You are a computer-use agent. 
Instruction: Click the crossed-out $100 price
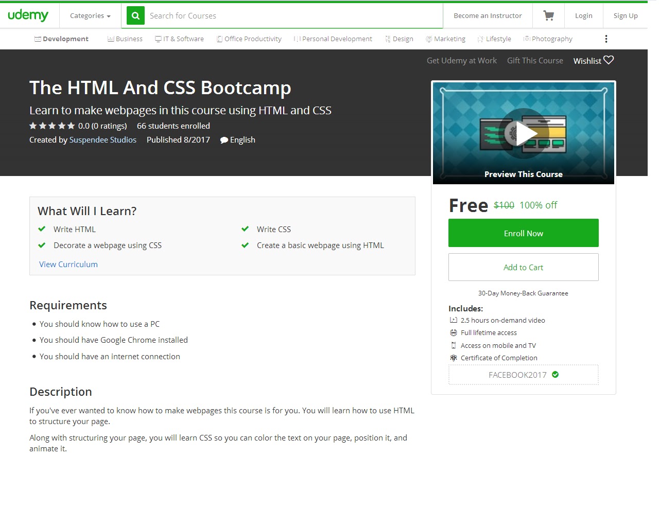coord(504,205)
